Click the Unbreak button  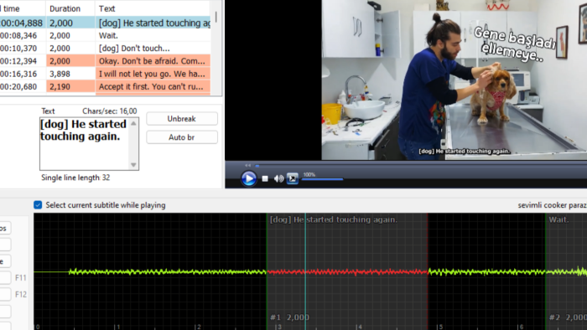[182, 119]
